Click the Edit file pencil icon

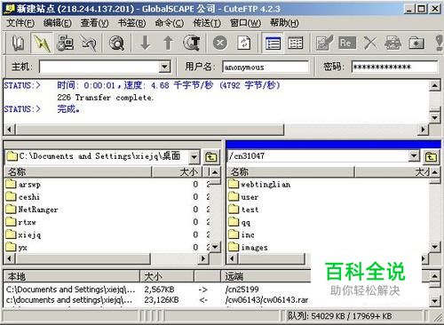tap(324, 43)
